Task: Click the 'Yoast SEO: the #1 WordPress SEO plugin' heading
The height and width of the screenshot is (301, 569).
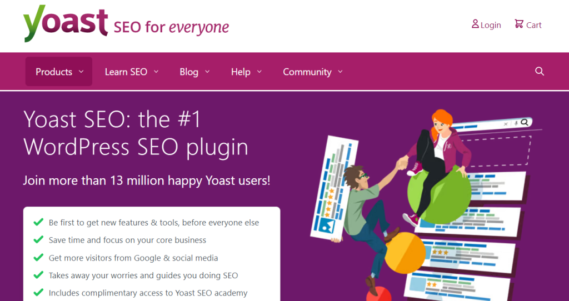Action: pos(136,133)
